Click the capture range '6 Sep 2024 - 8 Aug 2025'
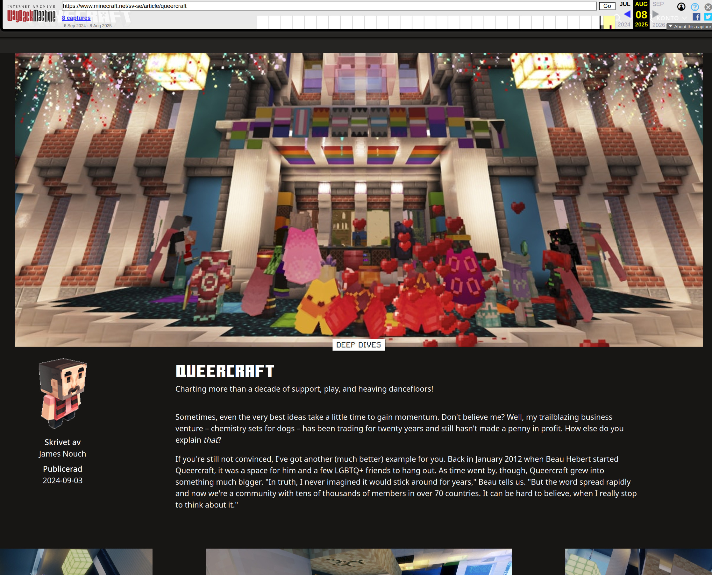Viewport: 712px width, 575px height. click(x=88, y=26)
